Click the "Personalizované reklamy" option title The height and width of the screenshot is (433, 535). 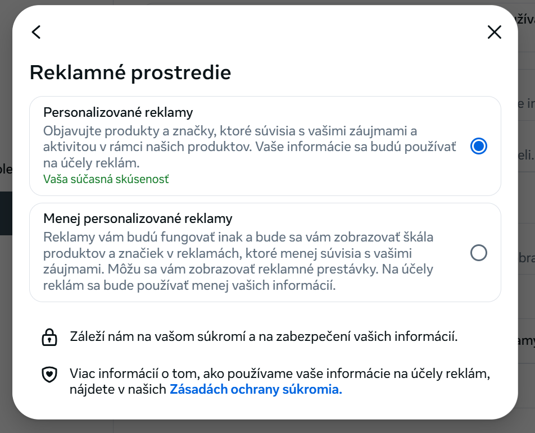coord(118,112)
